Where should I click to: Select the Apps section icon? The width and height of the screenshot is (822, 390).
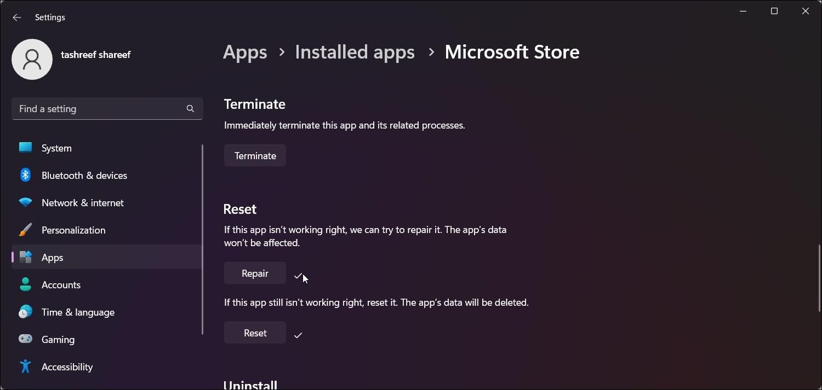tap(26, 257)
